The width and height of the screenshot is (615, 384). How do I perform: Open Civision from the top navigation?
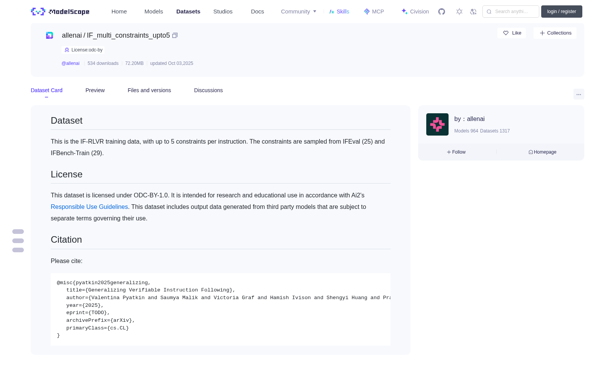(x=415, y=12)
